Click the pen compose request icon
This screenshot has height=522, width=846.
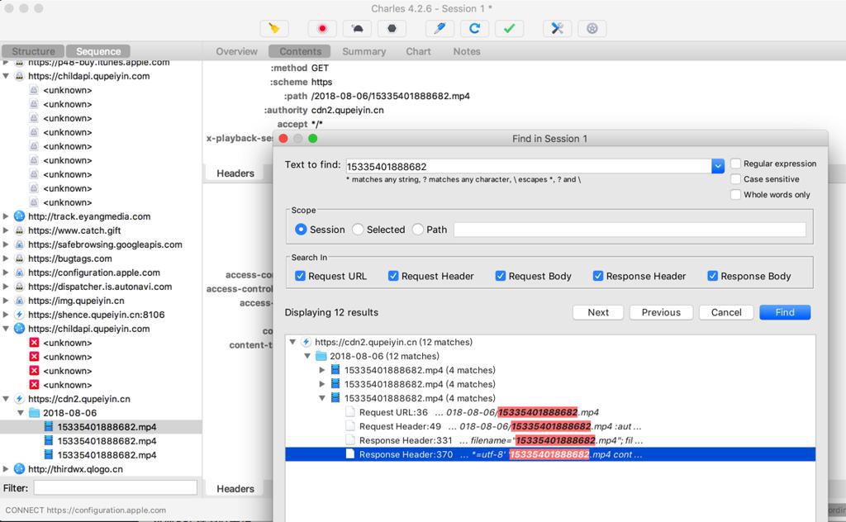pyautogui.click(x=440, y=29)
